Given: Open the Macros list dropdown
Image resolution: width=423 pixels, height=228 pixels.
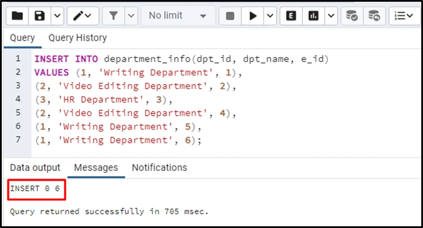Looking at the screenshot, I should pos(404,16).
